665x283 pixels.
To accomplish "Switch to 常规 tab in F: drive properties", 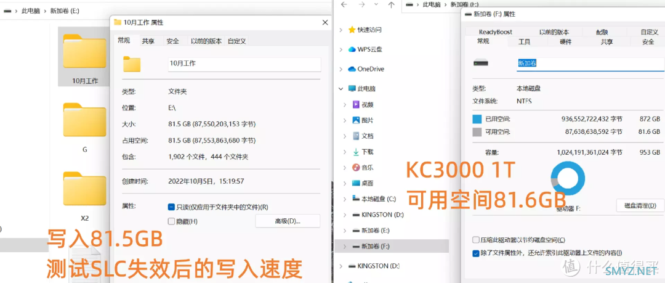I will pos(483,41).
